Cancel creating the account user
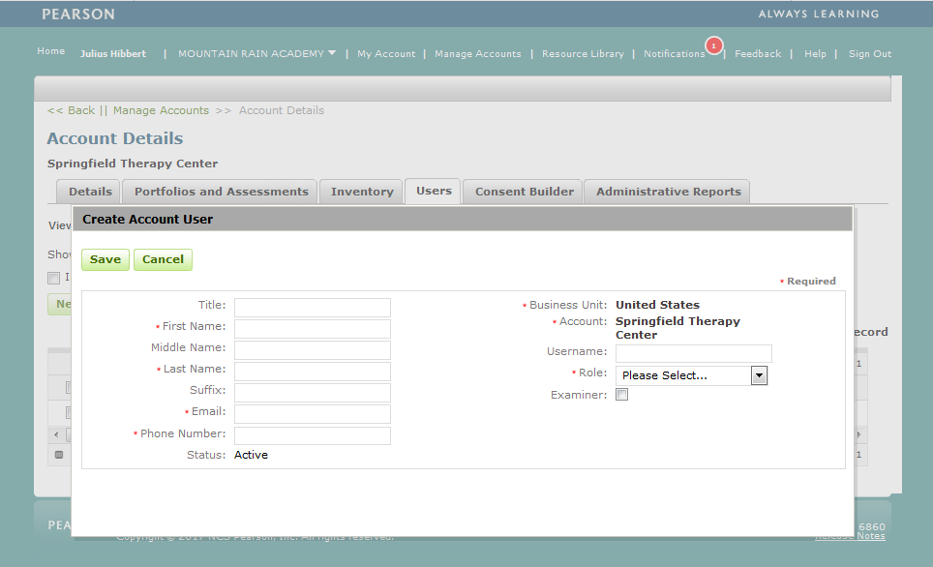The image size is (933, 567). (163, 259)
